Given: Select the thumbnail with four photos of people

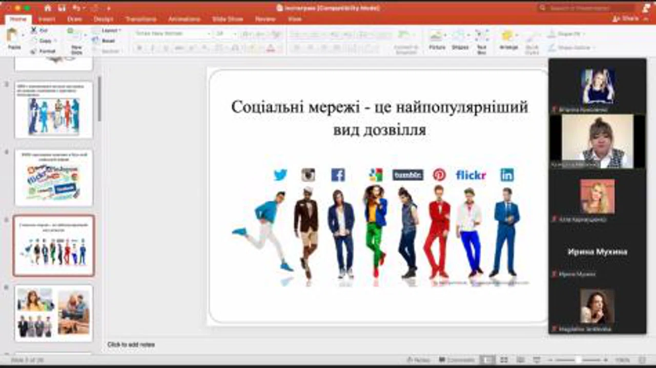Looking at the screenshot, I should point(54,313).
